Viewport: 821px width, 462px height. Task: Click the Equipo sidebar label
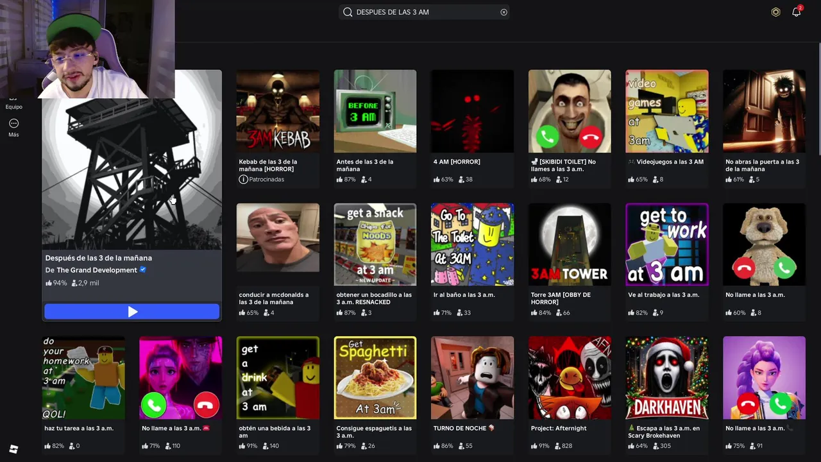(x=13, y=107)
